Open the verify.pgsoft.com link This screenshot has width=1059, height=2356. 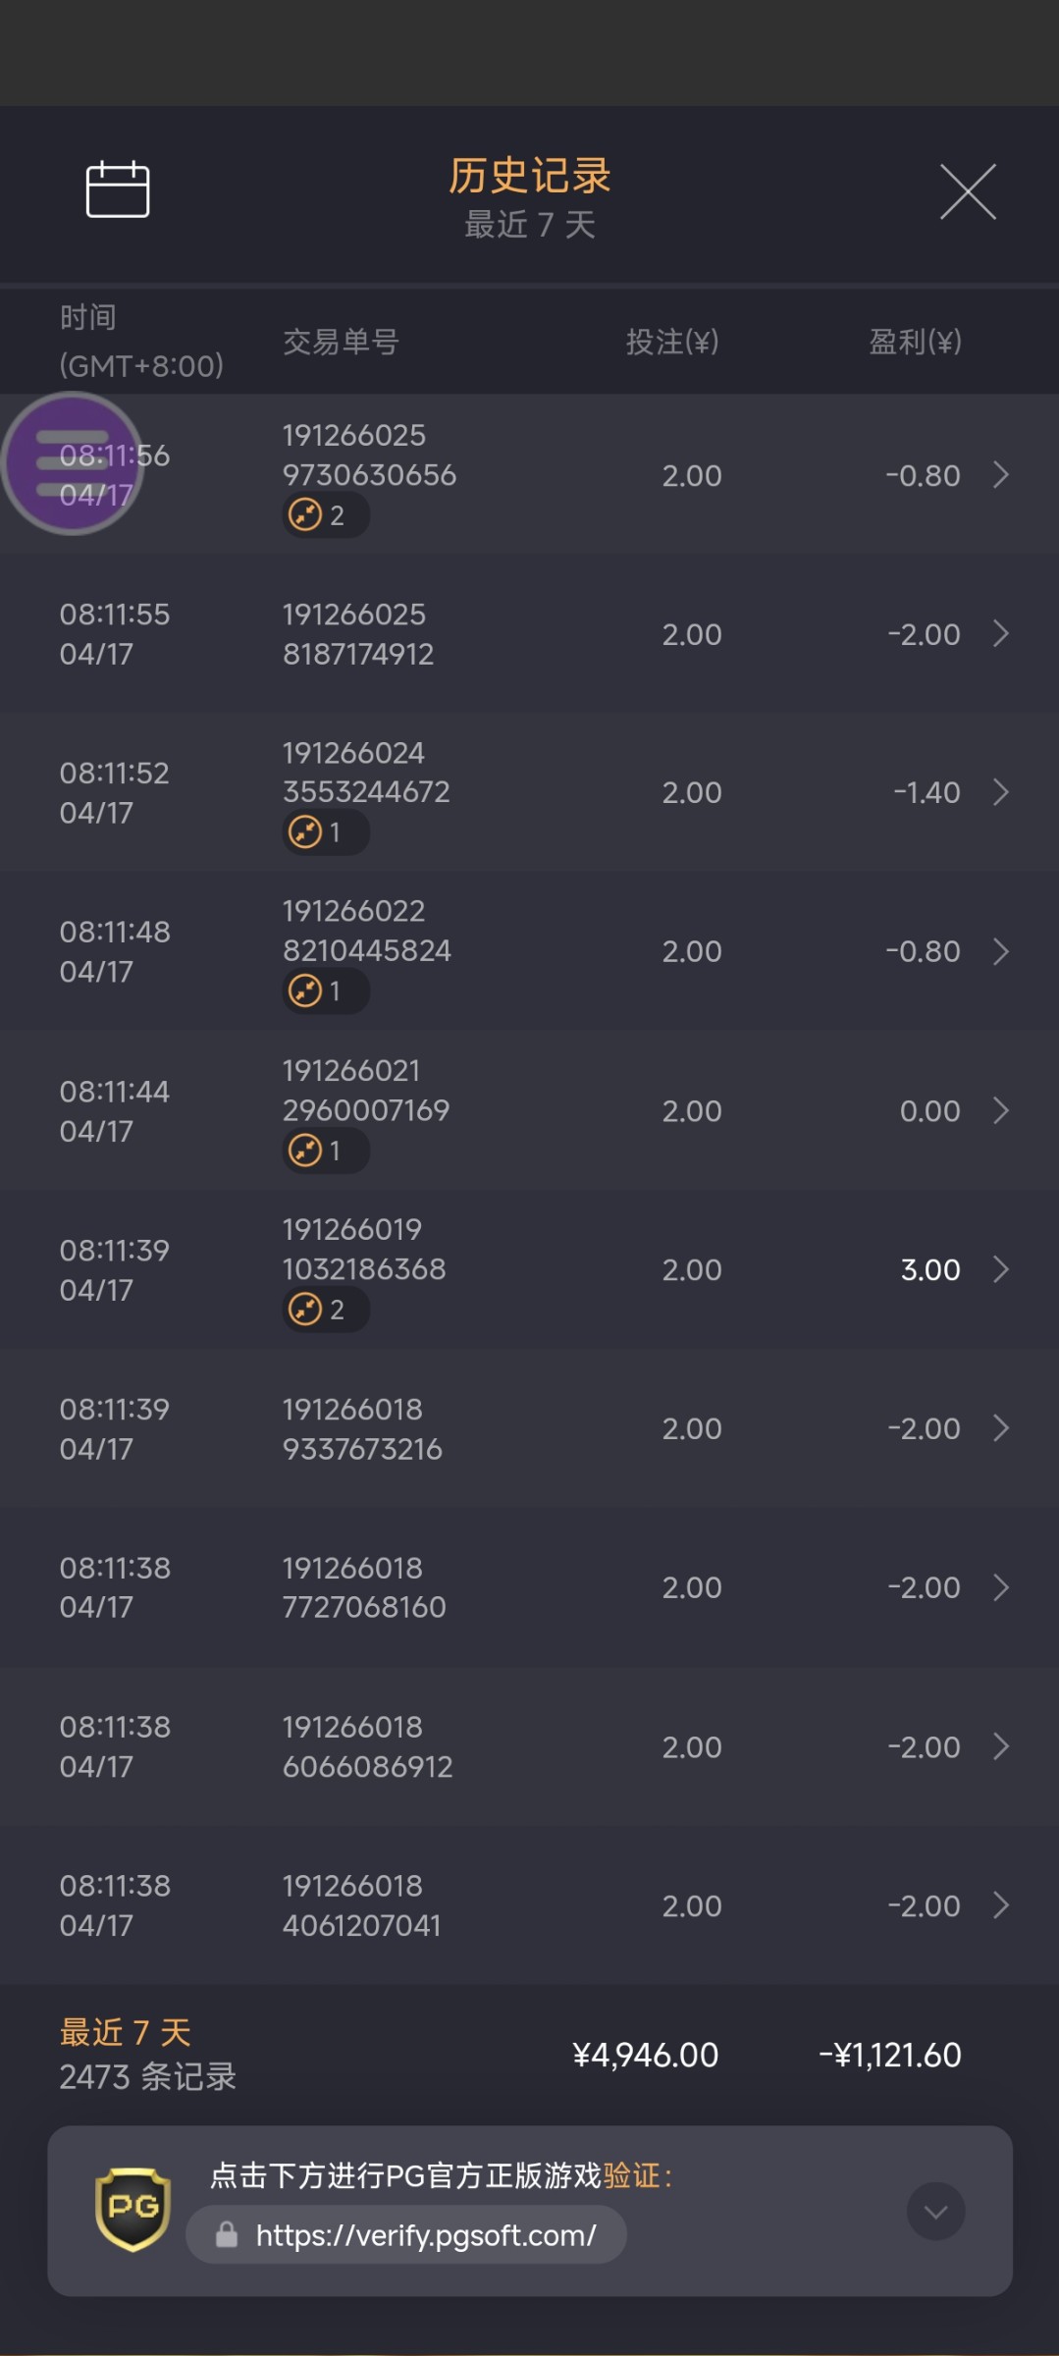pos(425,2235)
